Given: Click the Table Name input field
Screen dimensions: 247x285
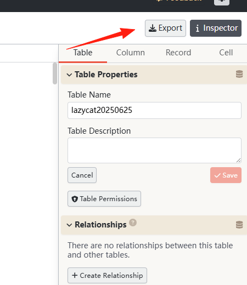Looking at the screenshot, I should point(154,110).
